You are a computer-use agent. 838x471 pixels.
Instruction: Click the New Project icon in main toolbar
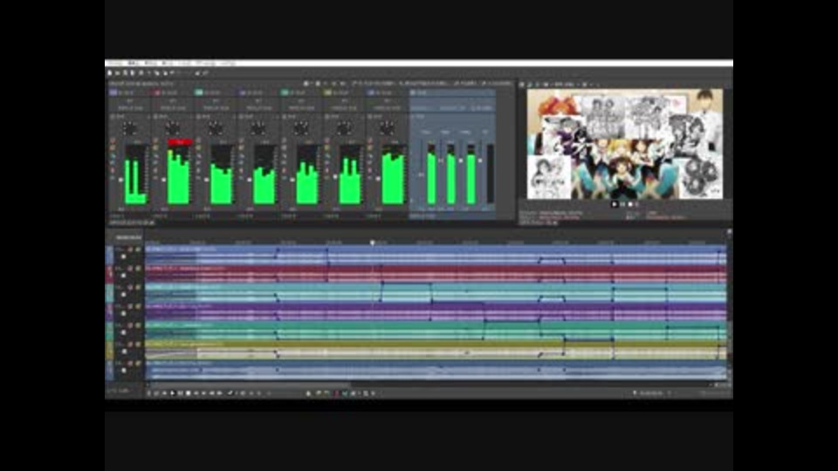click(x=110, y=72)
